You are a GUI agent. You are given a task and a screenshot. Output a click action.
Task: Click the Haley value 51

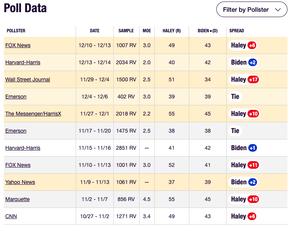(x=171, y=79)
